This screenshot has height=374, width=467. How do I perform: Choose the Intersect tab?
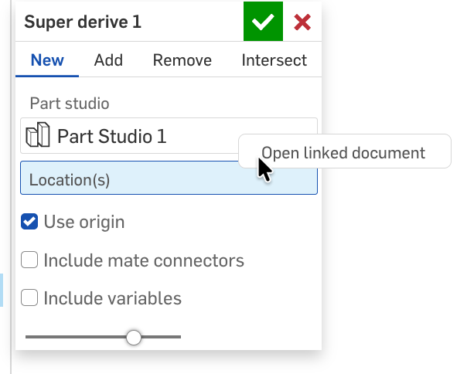(274, 60)
